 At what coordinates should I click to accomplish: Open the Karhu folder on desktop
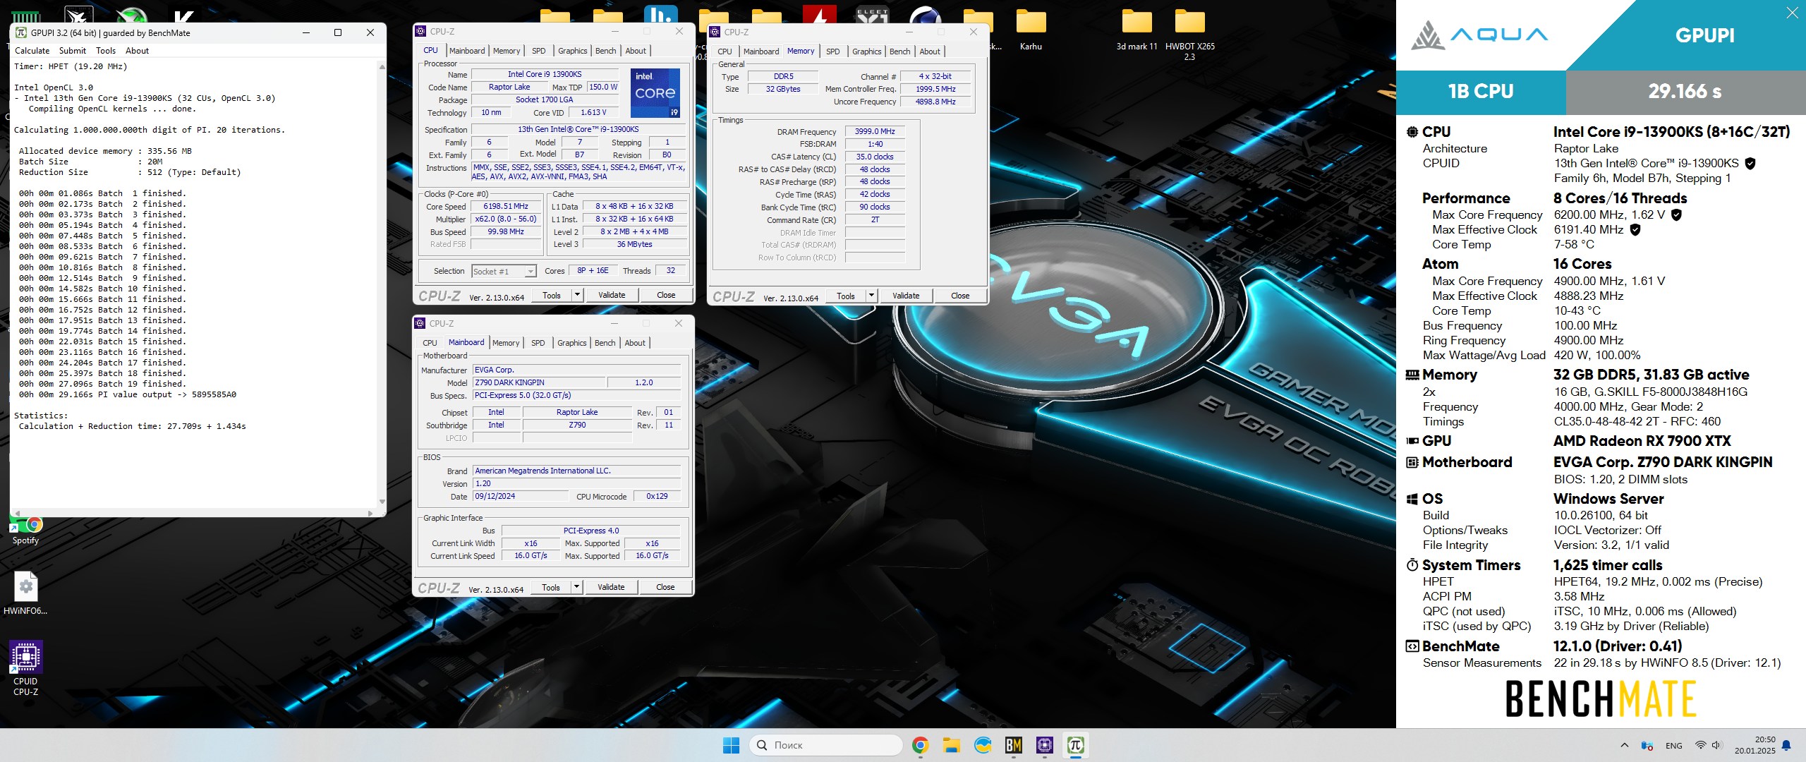pos(1031,30)
